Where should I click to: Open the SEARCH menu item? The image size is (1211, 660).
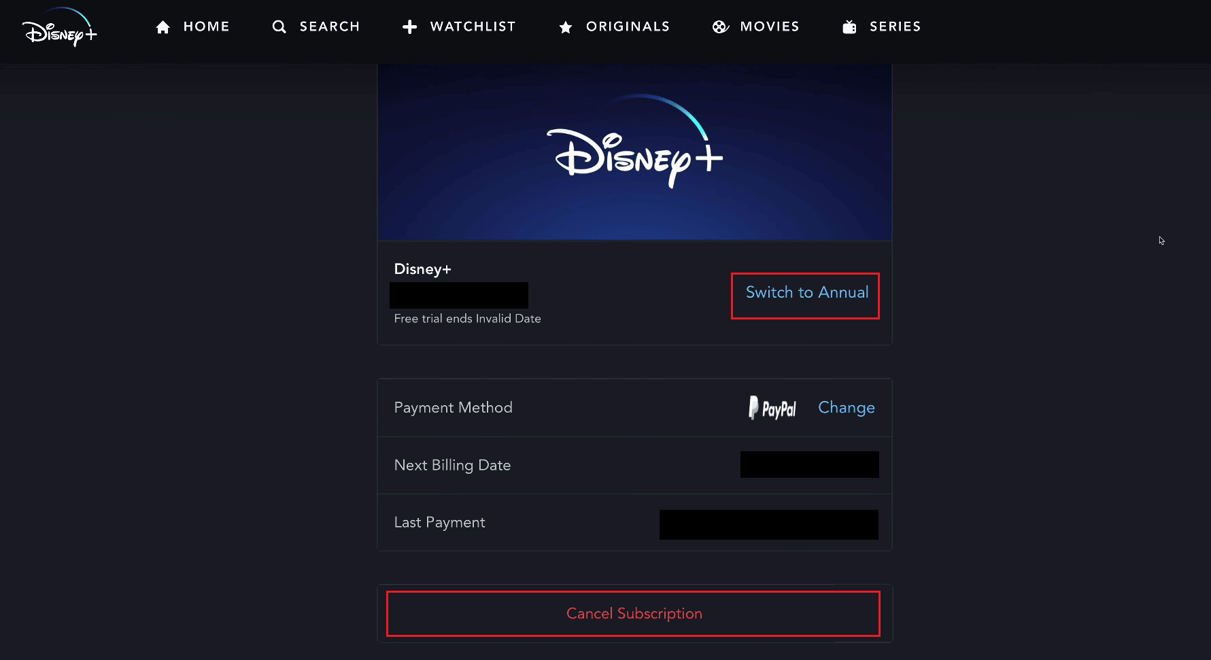(329, 27)
